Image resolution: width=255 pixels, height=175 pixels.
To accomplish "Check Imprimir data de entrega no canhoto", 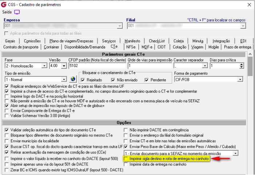I will point(126,164).
